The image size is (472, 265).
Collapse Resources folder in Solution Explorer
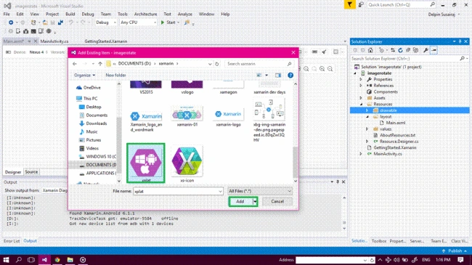pos(361,105)
